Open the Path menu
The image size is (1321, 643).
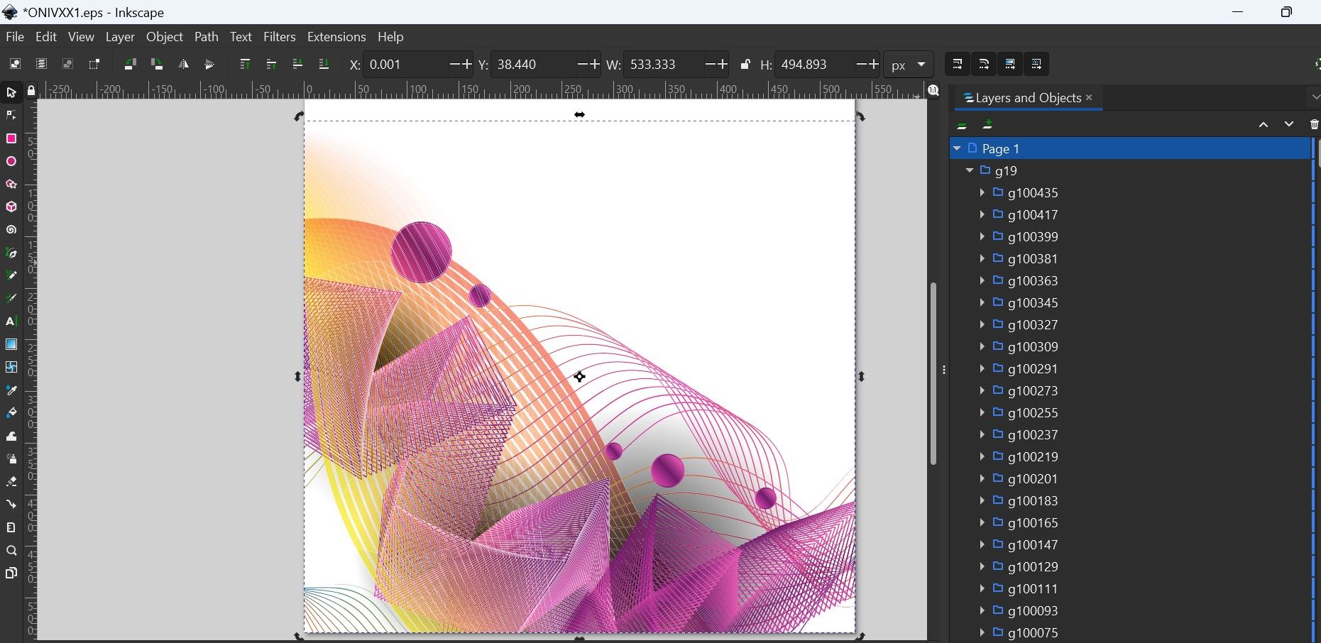(x=206, y=37)
